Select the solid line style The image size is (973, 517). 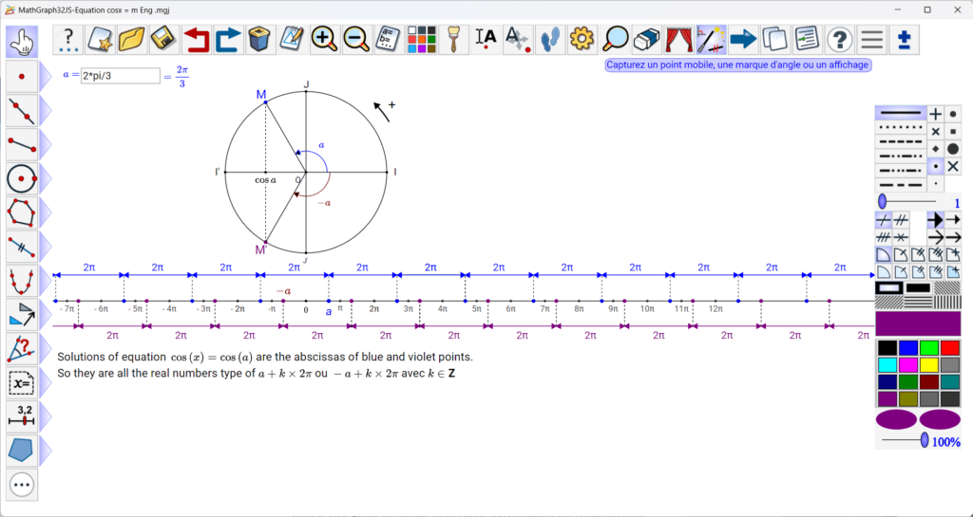(x=900, y=113)
